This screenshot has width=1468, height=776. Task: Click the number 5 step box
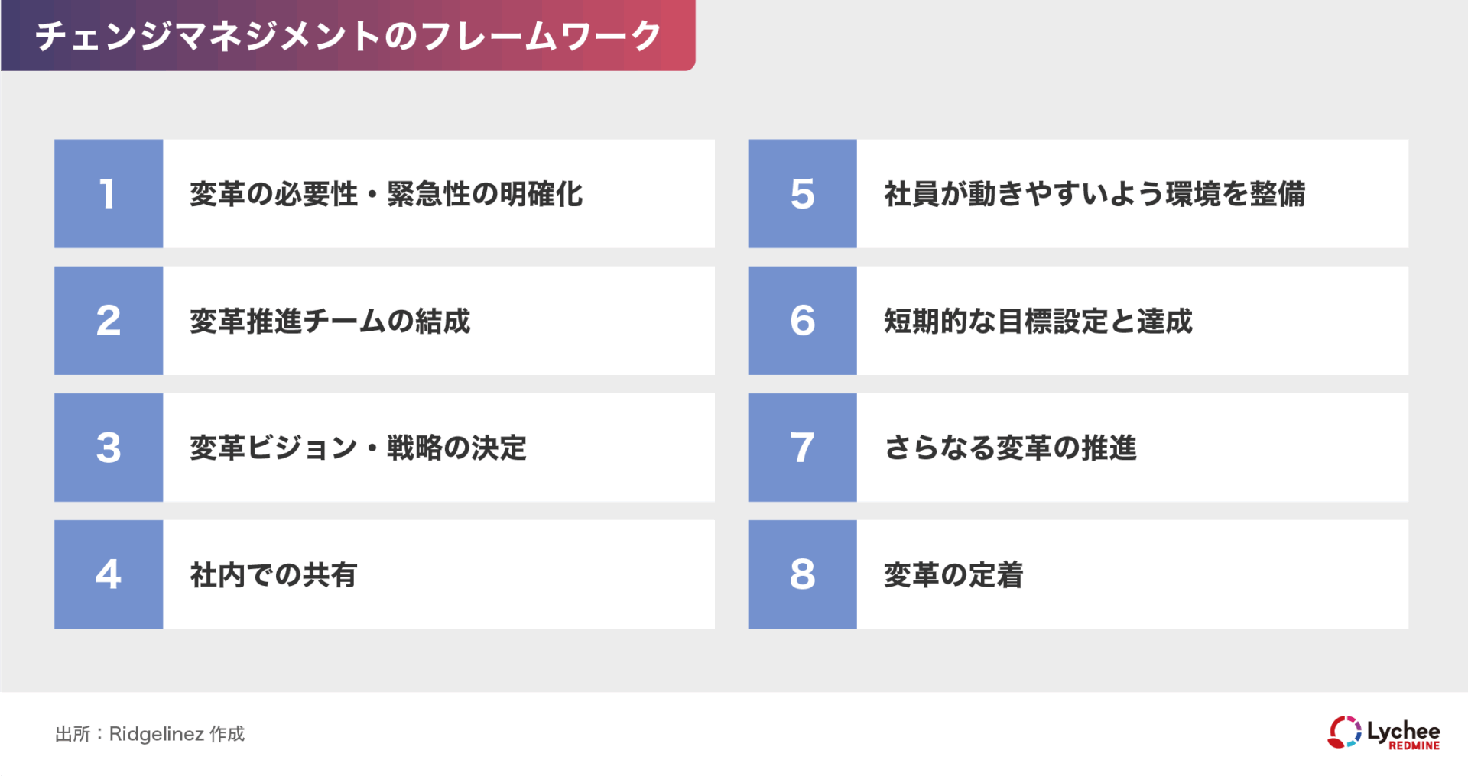[x=802, y=193]
